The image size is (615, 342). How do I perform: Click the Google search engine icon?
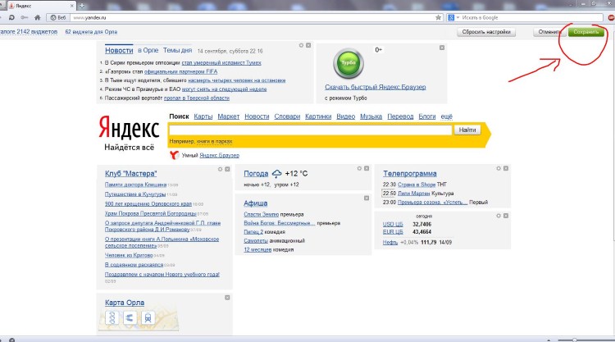451,17
